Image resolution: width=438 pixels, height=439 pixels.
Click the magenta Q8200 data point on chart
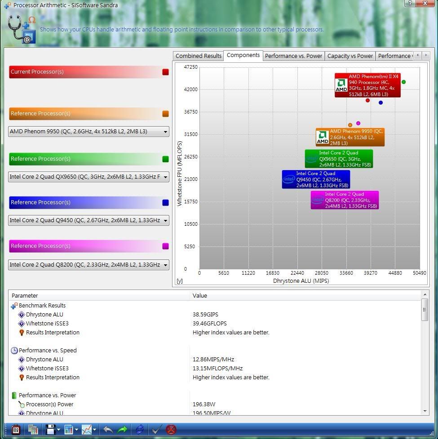[x=358, y=123]
